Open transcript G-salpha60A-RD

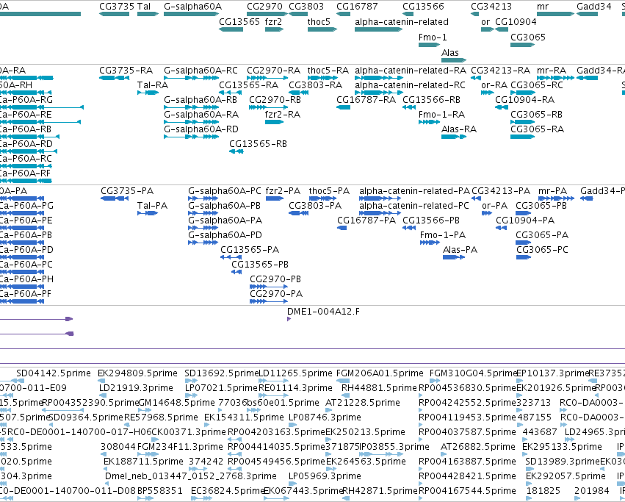pyautogui.click(x=192, y=137)
